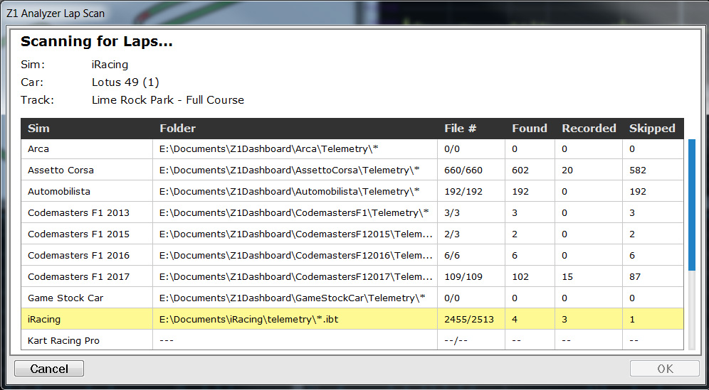
Task: Click the Cancel button
Action: (x=49, y=368)
